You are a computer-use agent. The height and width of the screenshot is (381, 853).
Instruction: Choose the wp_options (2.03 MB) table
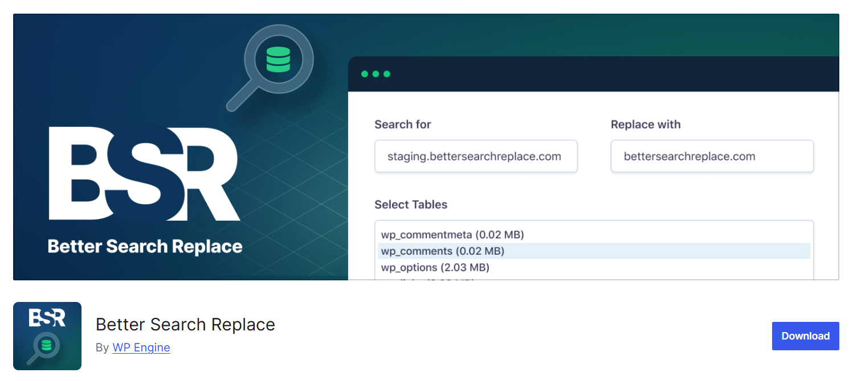[435, 267]
